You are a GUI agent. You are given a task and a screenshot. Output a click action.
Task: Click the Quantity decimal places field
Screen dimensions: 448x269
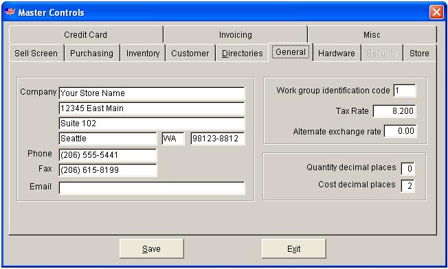click(x=407, y=169)
